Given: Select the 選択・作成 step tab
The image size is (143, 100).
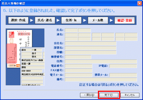Looking at the screenshot, I should (18, 20).
